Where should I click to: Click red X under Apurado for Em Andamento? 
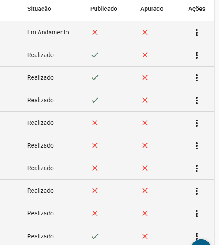(145, 32)
